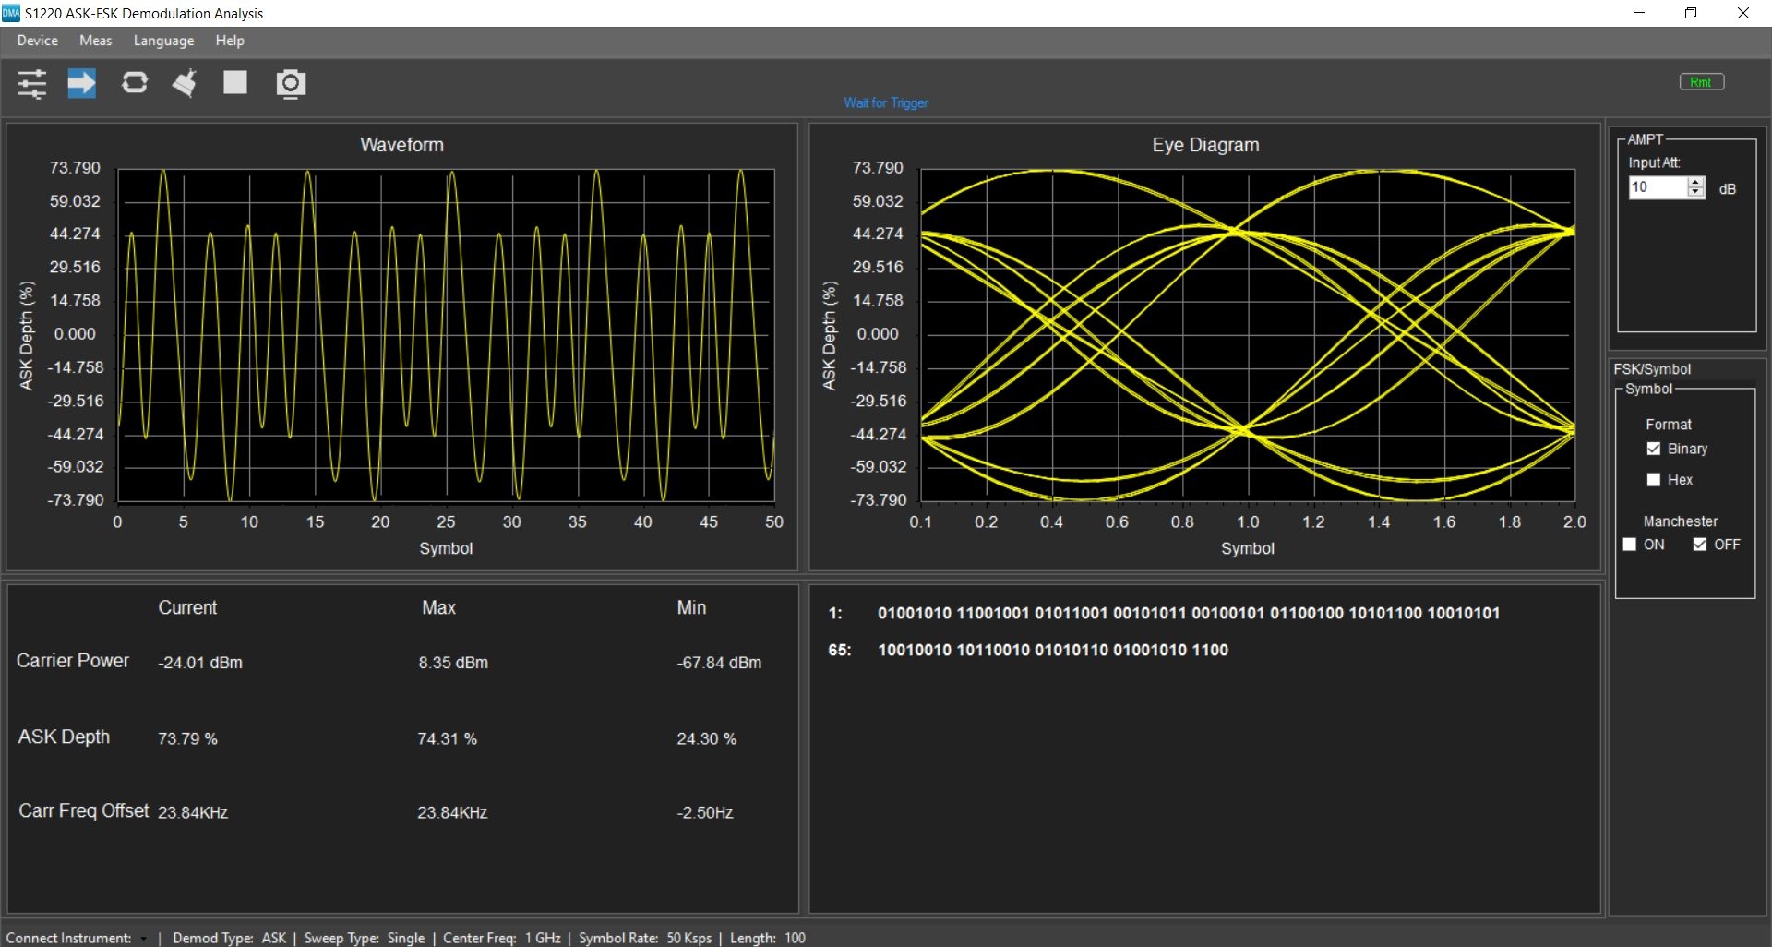Screen dimensions: 1772x947
Task: Click Symbol Rate 50 Ksps in status bar
Action: tap(645, 938)
